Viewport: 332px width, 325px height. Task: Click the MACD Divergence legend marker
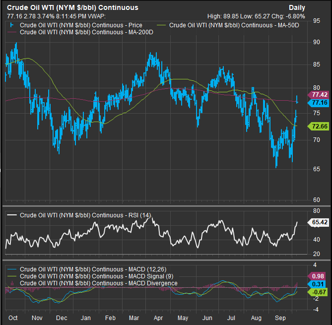point(12,283)
